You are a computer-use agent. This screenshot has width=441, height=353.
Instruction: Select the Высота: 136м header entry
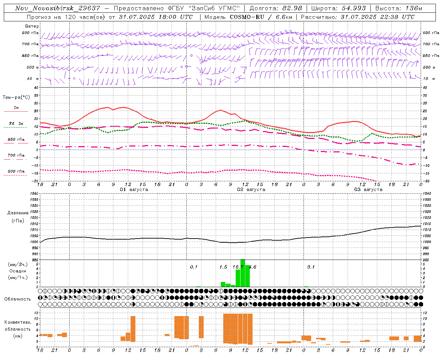(x=399, y=8)
